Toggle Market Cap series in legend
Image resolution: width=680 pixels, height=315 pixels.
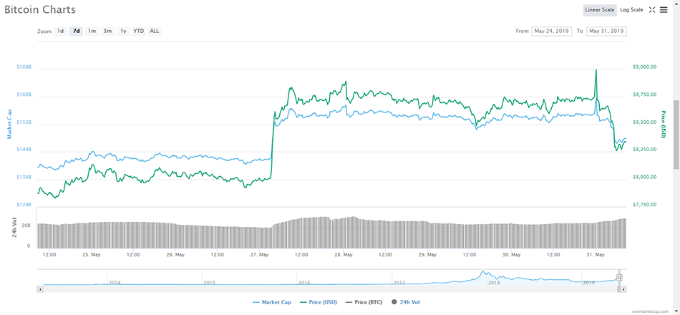coord(272,303)
